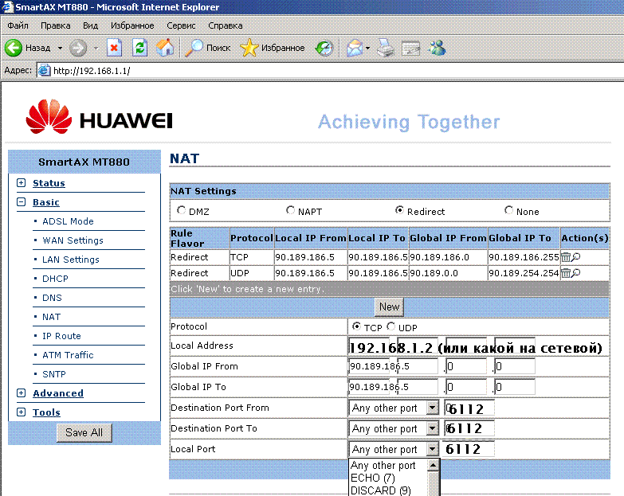Expand the Status menu section
Image resolution: width=624 pixels, height=496 pixels.
coord(21,183)
